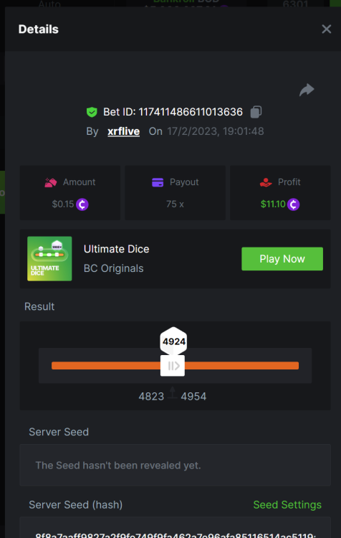The height and width of the screenshot is (538, 341).
Task: Click the Play Now button
Action: [x=282, y=259]
